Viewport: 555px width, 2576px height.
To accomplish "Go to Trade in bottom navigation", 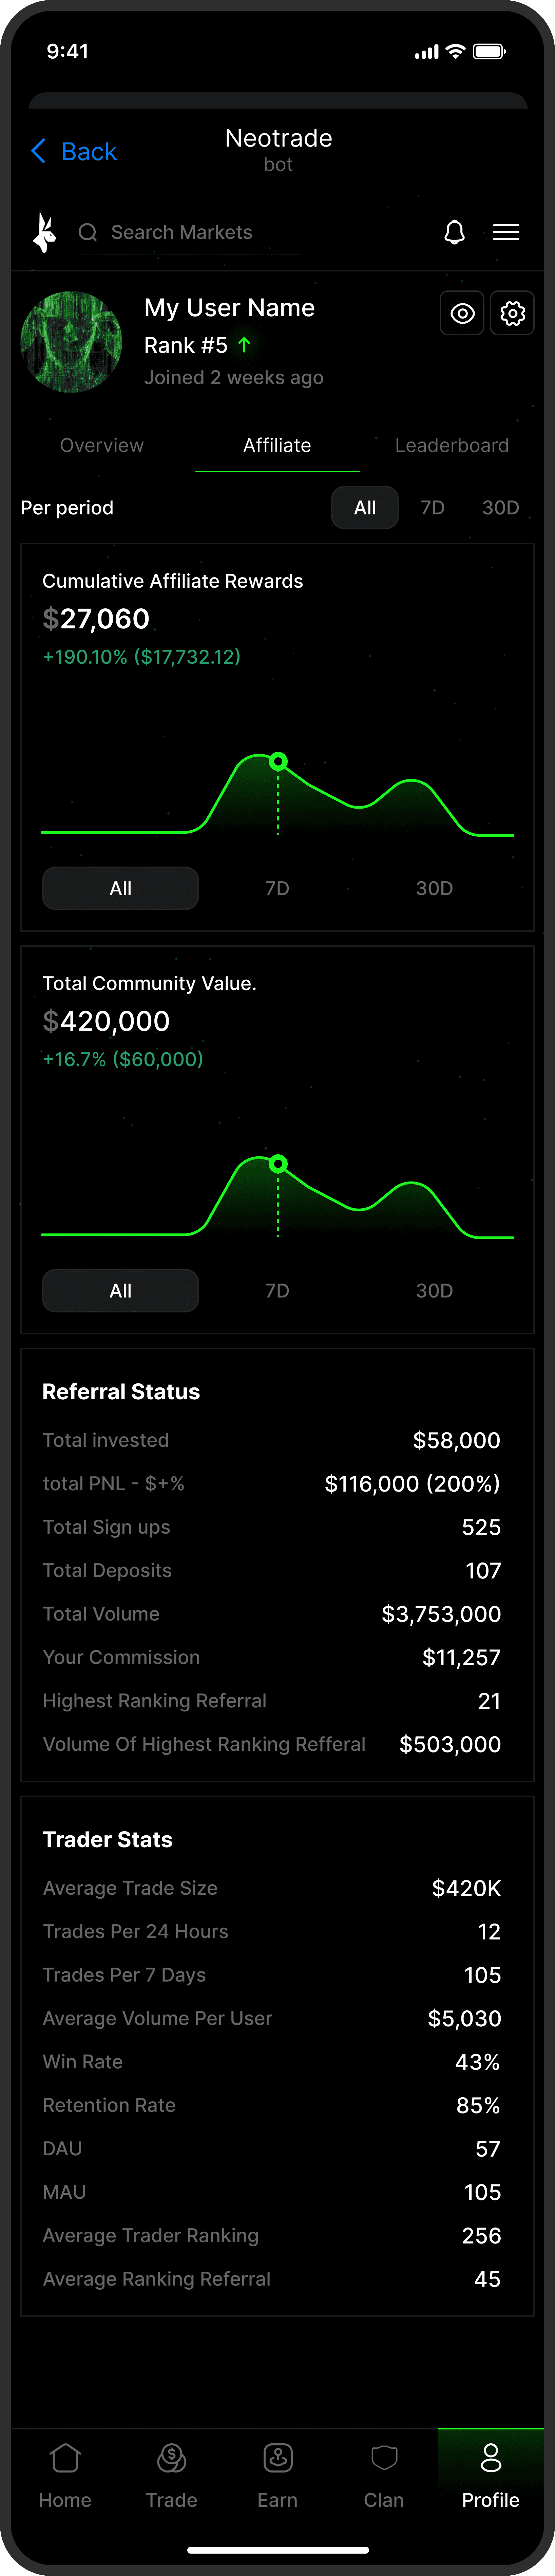I will click(x=171, y=2473).
